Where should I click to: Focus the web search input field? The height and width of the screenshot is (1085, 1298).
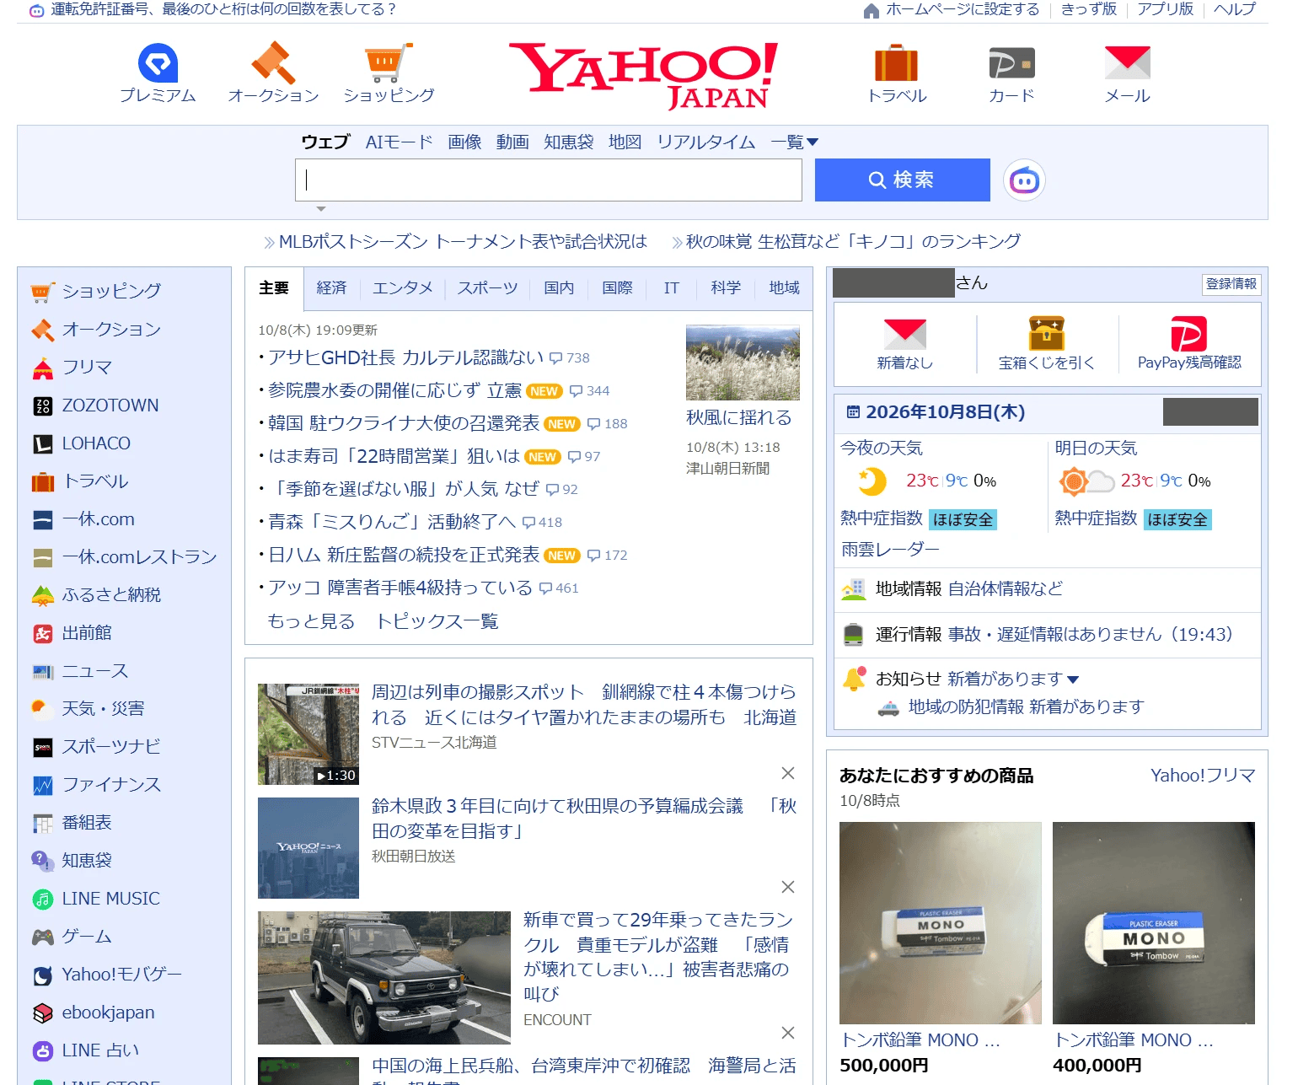[x=548, y=180]
